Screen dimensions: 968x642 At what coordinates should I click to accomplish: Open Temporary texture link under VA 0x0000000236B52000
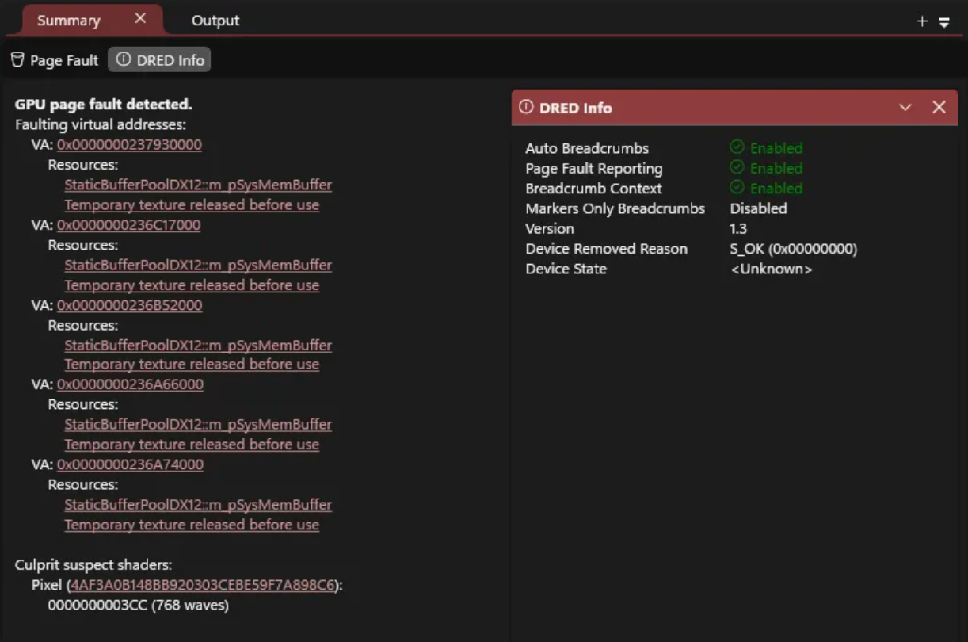click(192, 365)
